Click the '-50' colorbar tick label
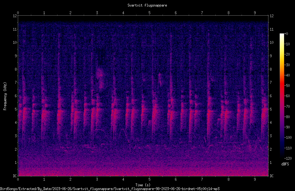This screenshot has height=191, width=295. pos(287,86)
